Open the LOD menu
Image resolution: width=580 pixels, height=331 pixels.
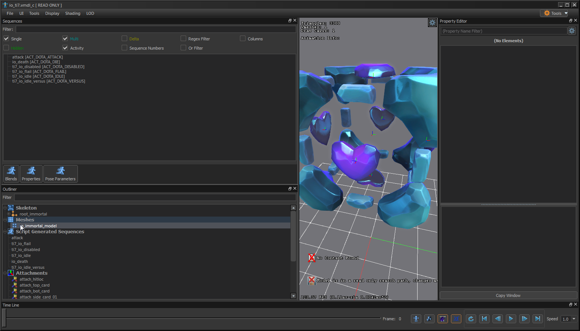[x=90, y=13]
